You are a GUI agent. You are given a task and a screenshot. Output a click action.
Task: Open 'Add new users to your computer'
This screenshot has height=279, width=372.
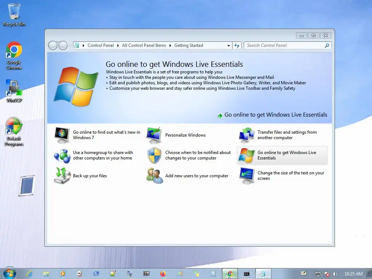(197, 176)
